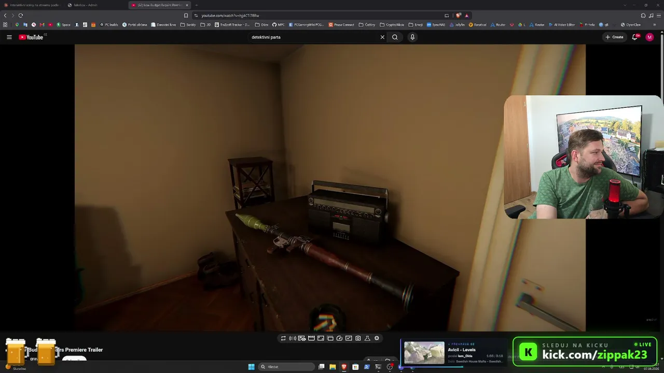Close the Low-Budget Repairs tab
Viewport: 664px width, 373px height.
click(x=187, y=5)
